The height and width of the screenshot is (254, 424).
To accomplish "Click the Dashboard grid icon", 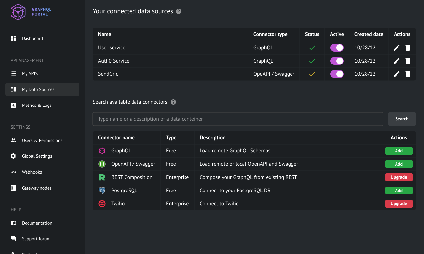I will pos(13,38).
